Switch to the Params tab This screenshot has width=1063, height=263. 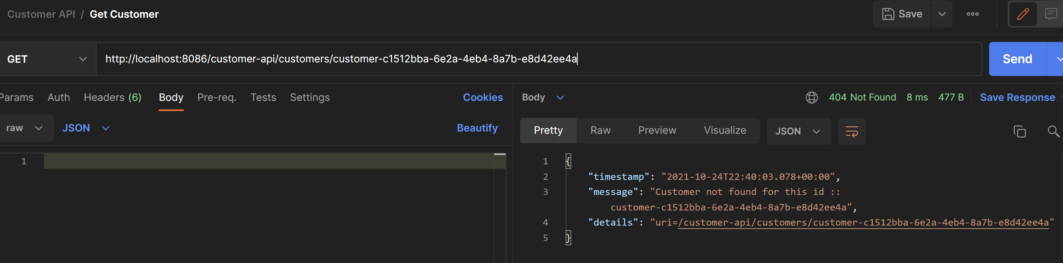coord(17,97)
